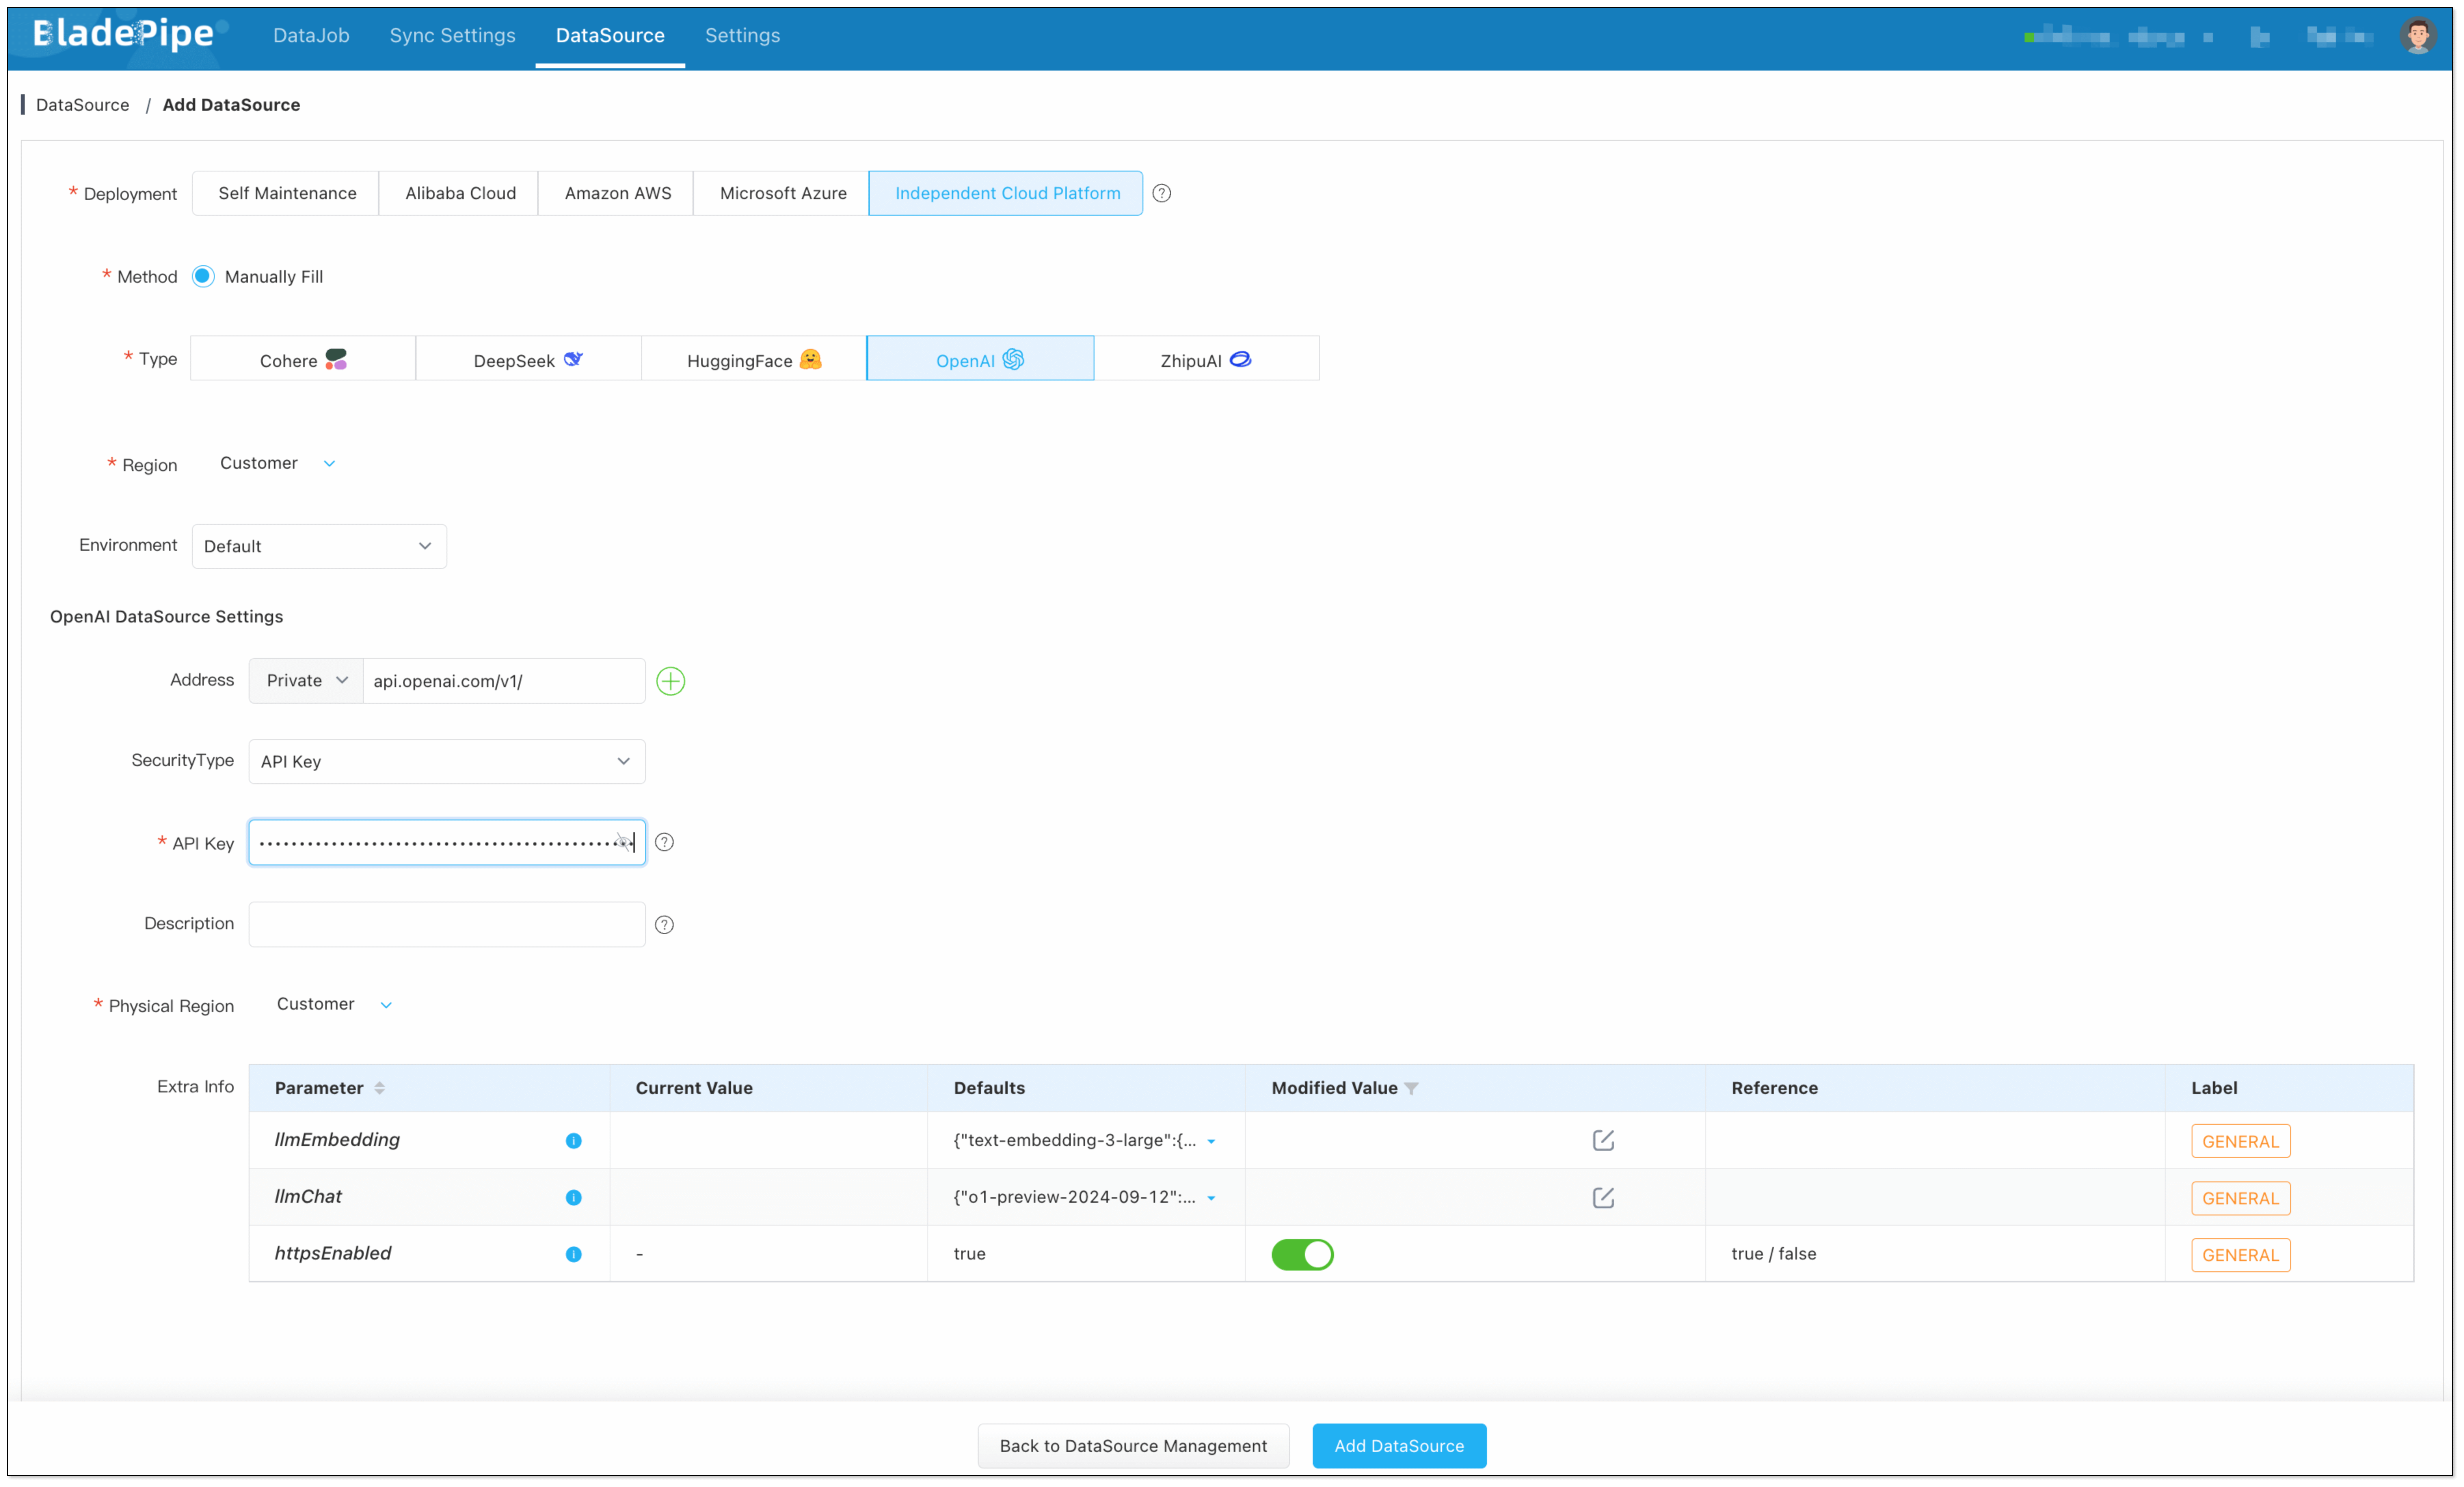The width and height of the screenshot is (2464, 1487).
Task: Click the httpsEnabled info icon
Action: coord(573,1254)
